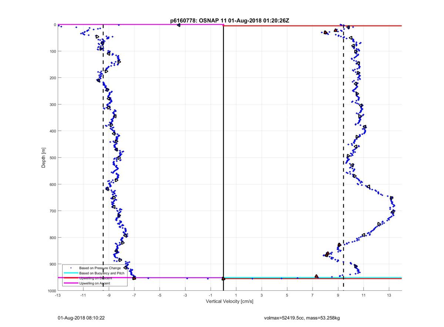Click the depth axis tick label '0'
Screen dimensions: 444x327
[55, 25]
